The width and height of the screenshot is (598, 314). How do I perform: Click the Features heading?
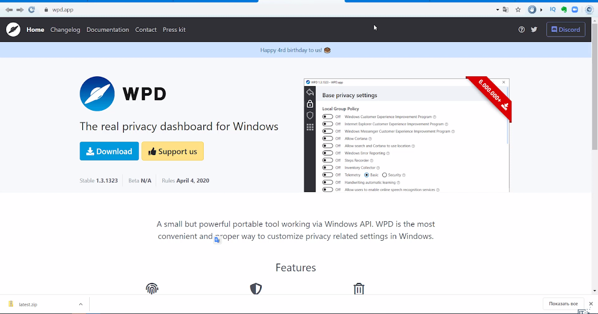click(296, 268)
